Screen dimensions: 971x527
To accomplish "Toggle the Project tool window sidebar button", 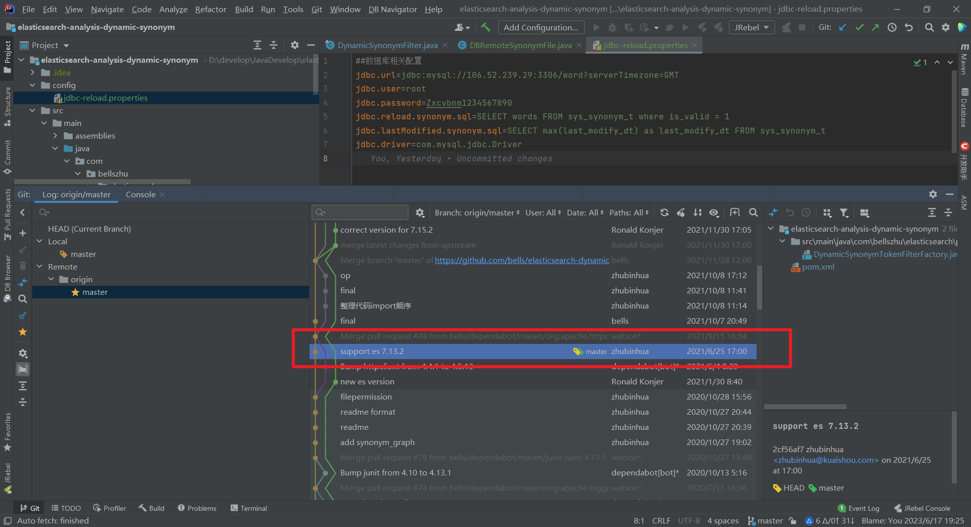I will tap(7, 57).
